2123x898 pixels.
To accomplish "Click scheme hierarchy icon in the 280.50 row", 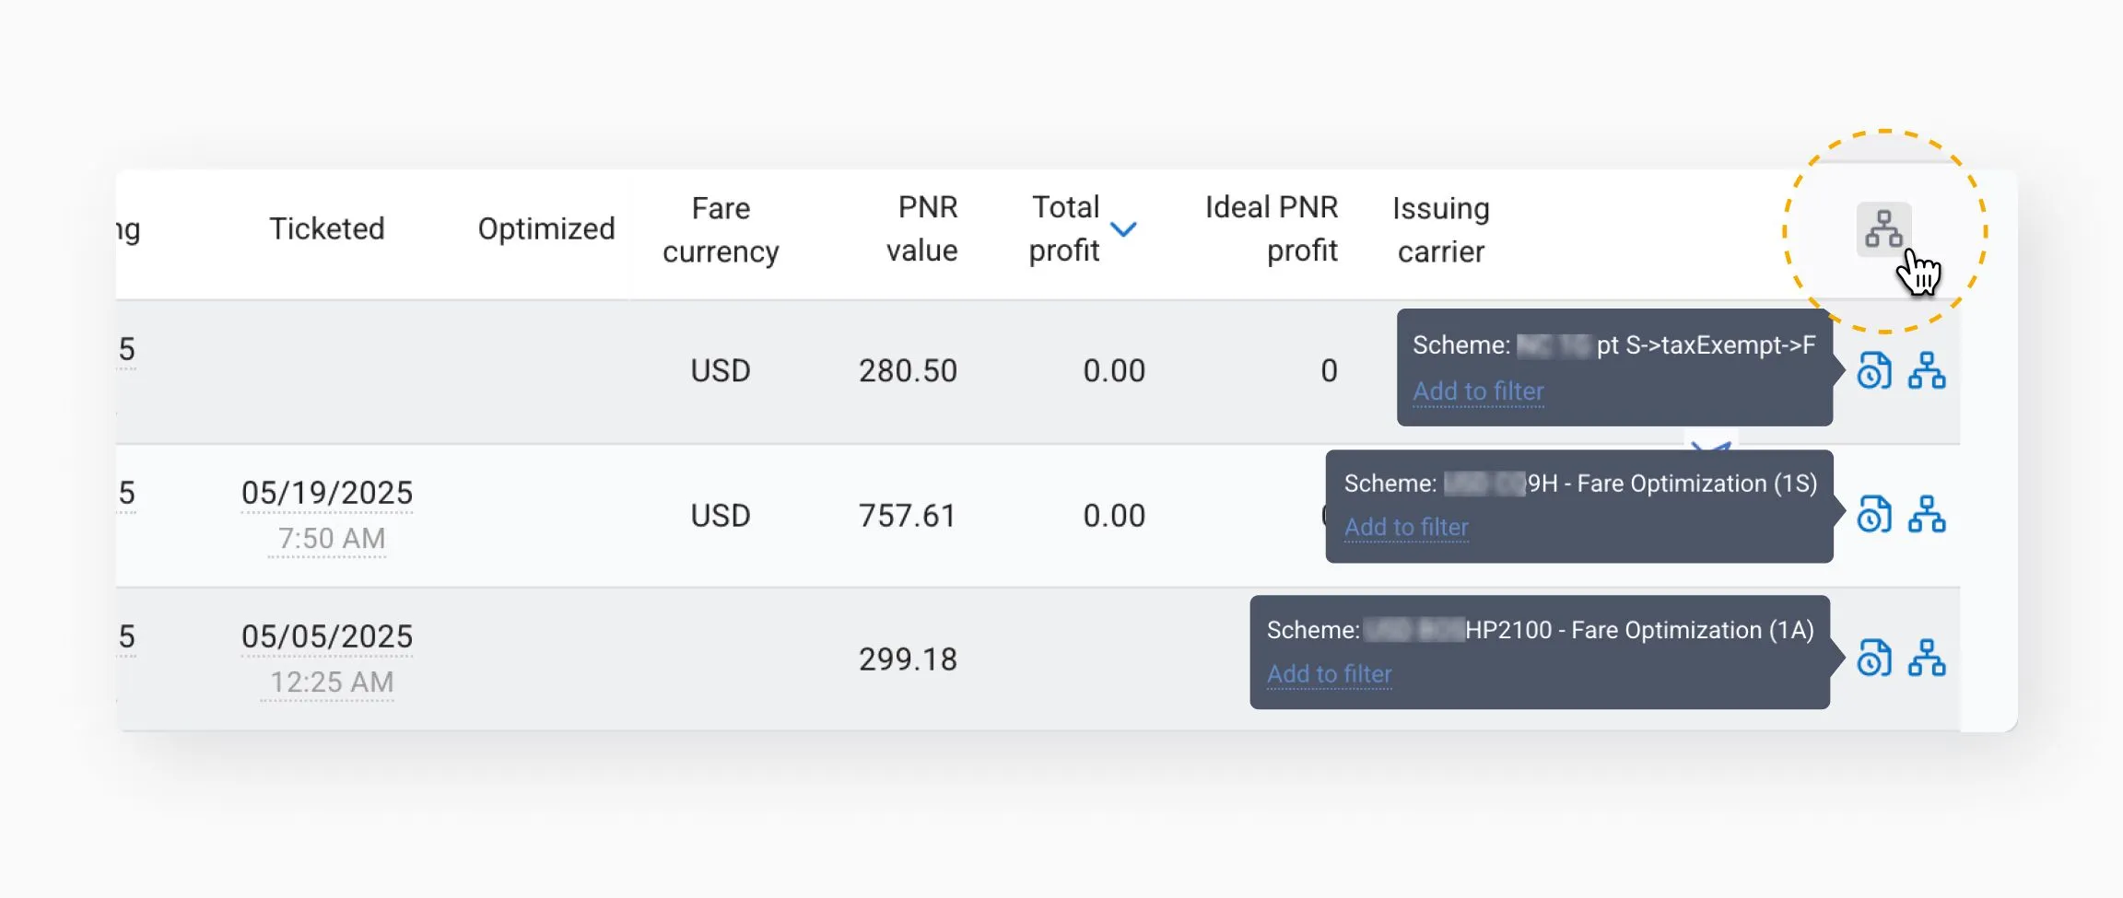I will 1927,371.
